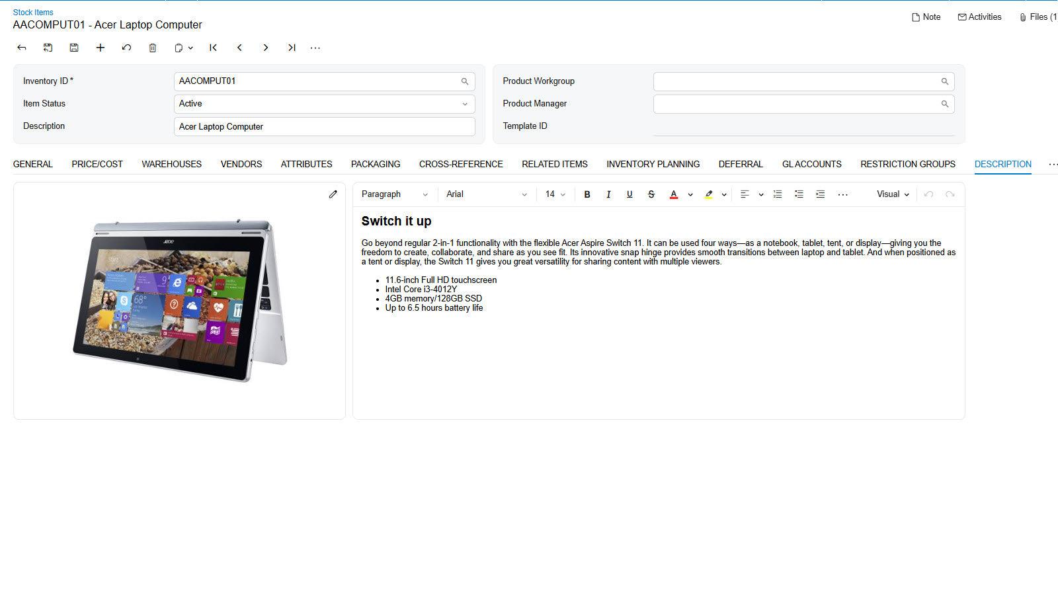Screen dimensions: 1058x595
Task: Click the clipboard copy-paste icon
Action: tap(179, 48)
